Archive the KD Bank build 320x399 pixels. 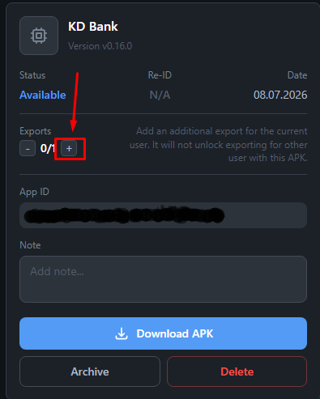(x=90, y=371)
